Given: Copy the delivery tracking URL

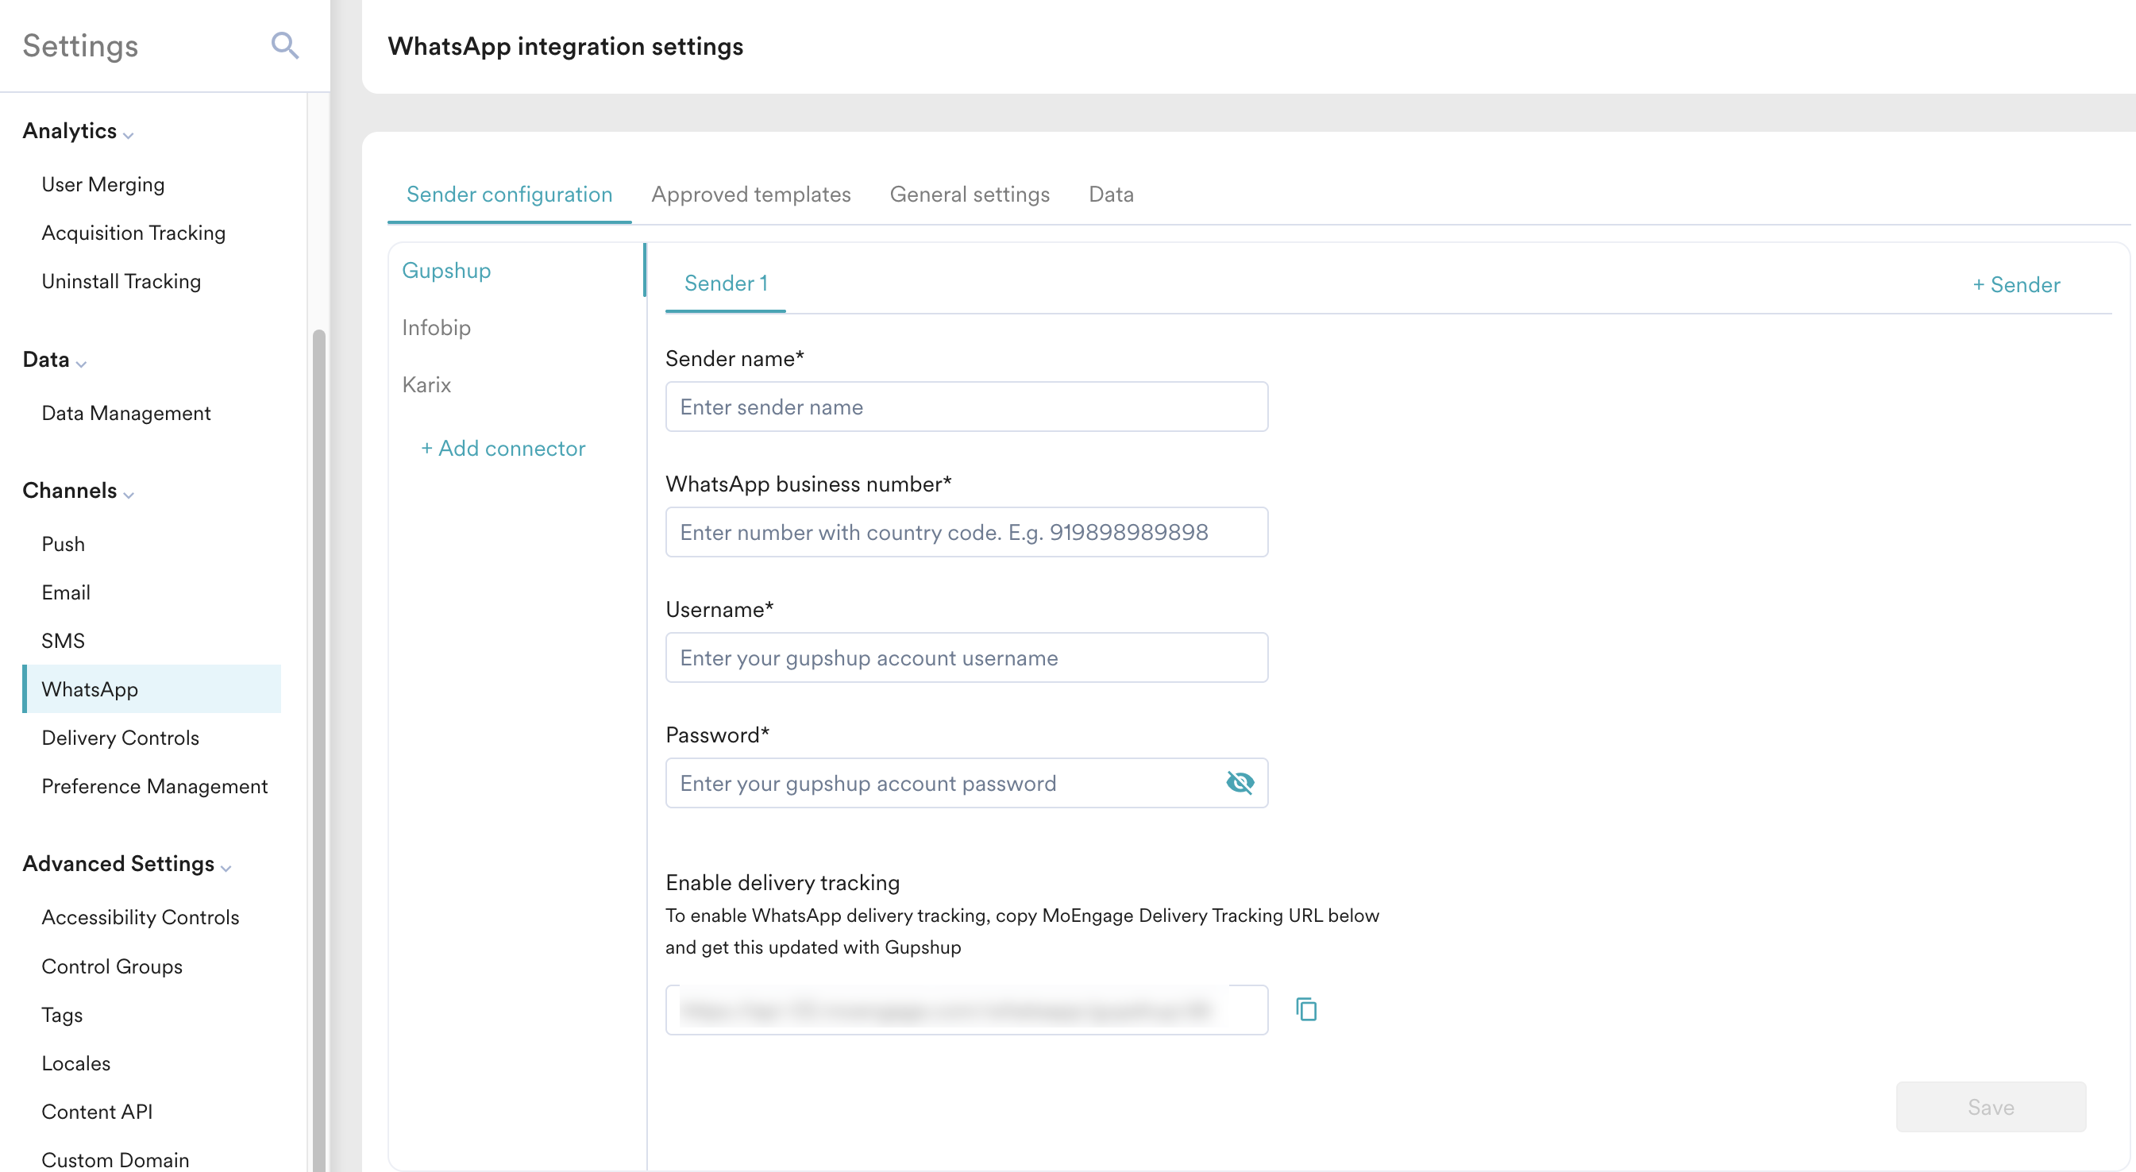Looking at the screenshot, I should pyautogui.click(x=1306, y=1008).
